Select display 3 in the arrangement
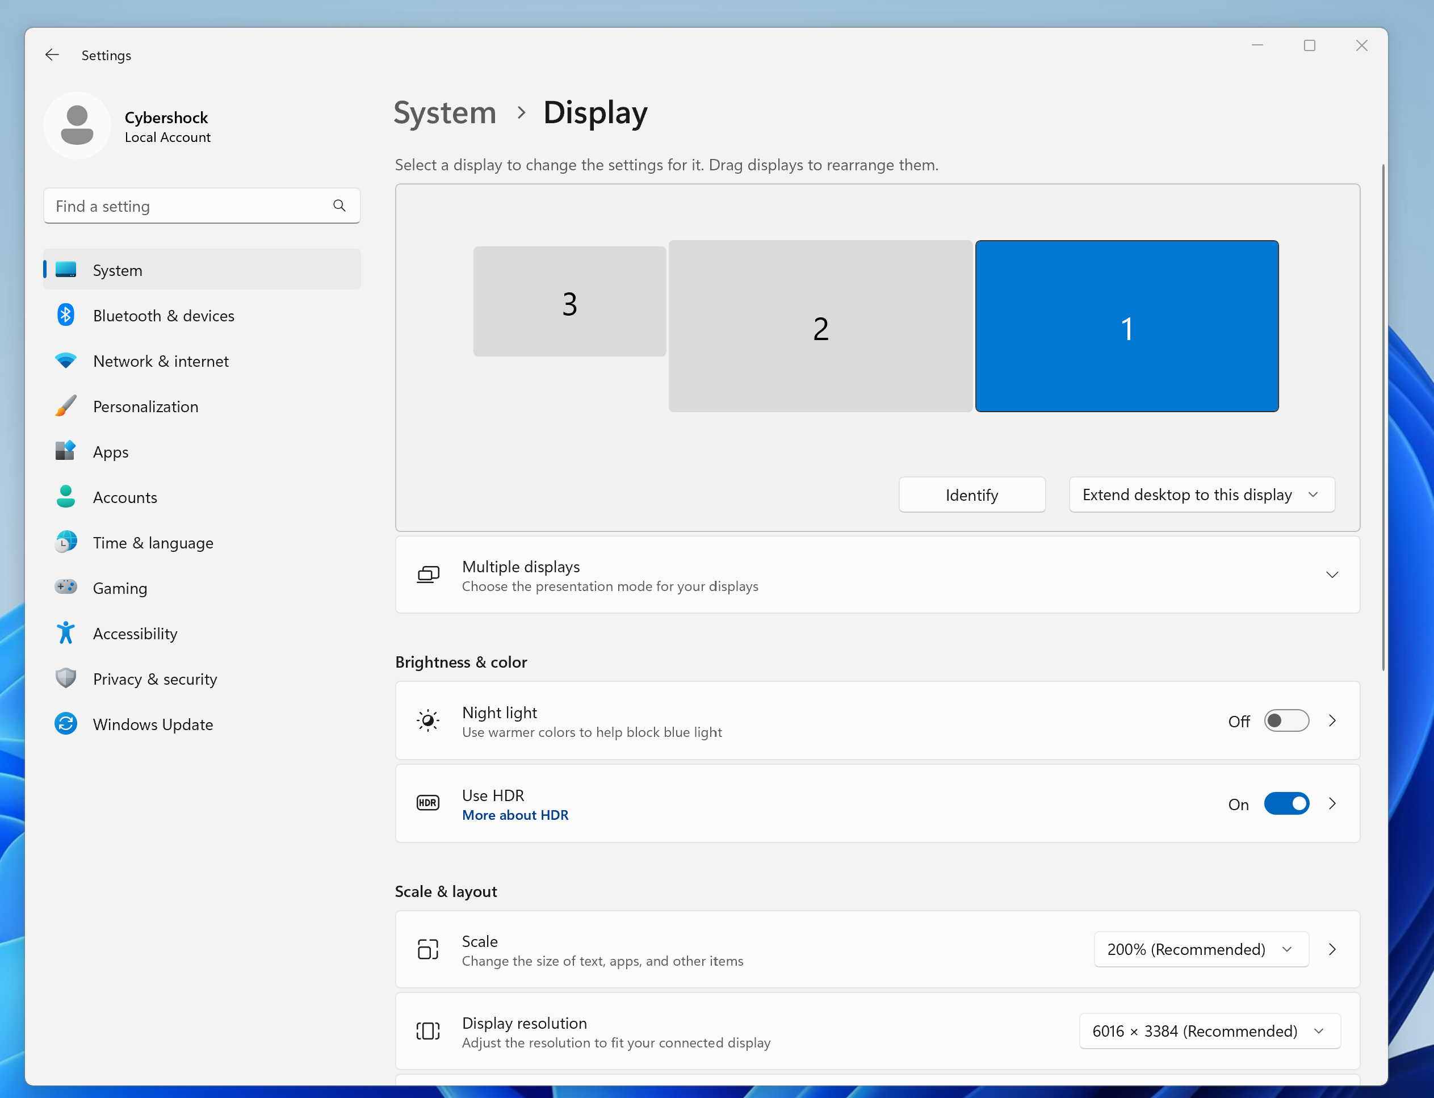The height and width of the screenshot is (1098, 1434). tap(569, 301)
